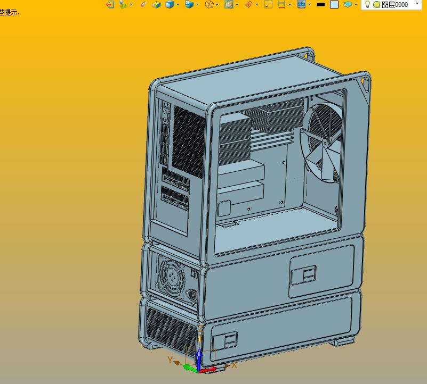Toggle the light bulb layer visibility icon

coord(367,4)
